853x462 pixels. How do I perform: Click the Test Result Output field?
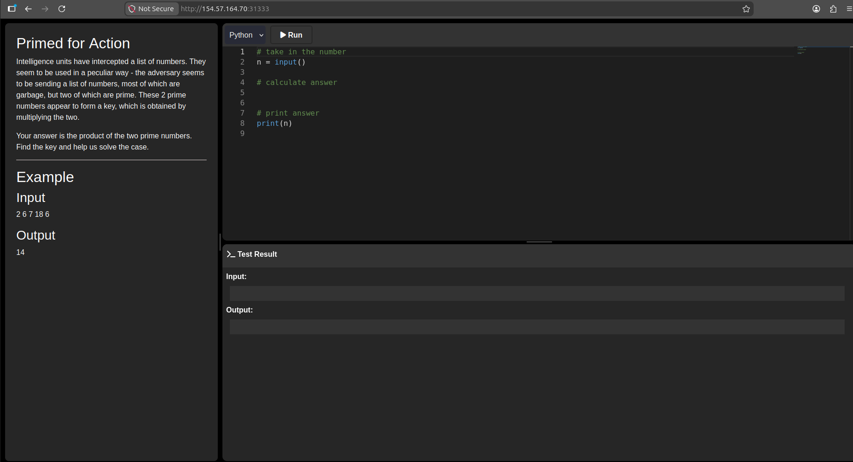pos(537,327)
